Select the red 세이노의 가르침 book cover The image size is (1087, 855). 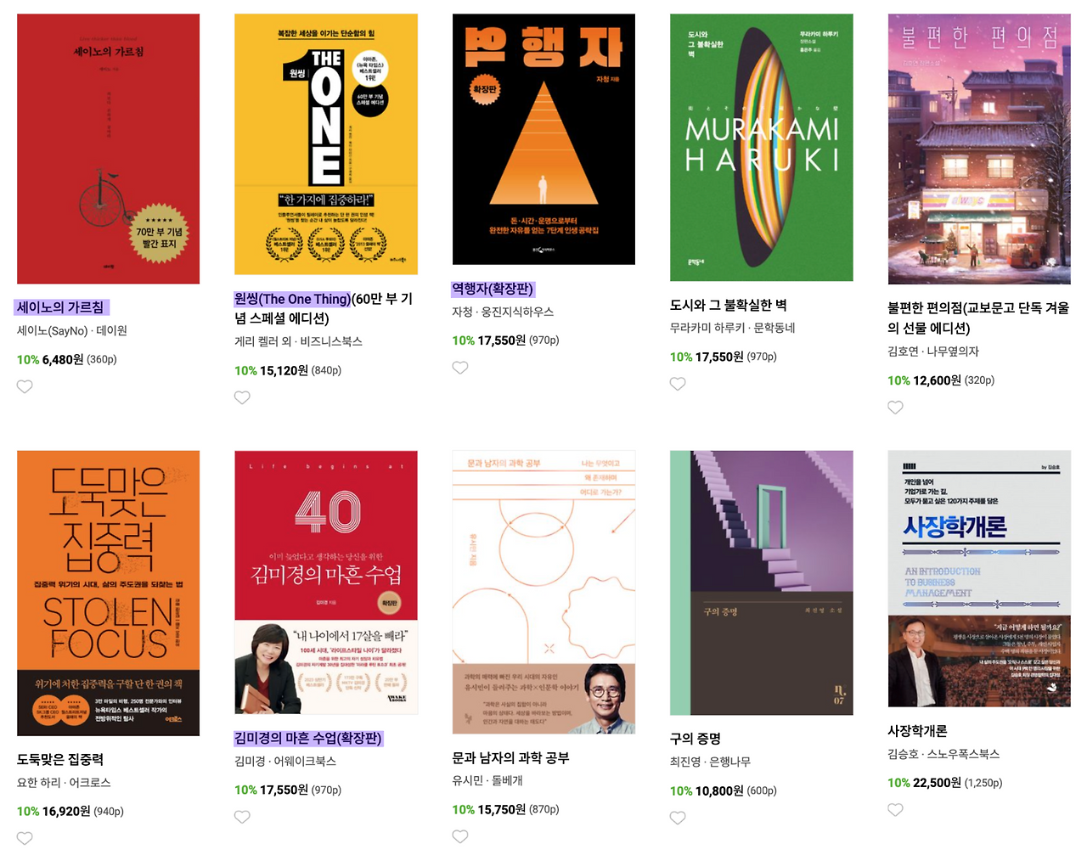pos(108,149)
